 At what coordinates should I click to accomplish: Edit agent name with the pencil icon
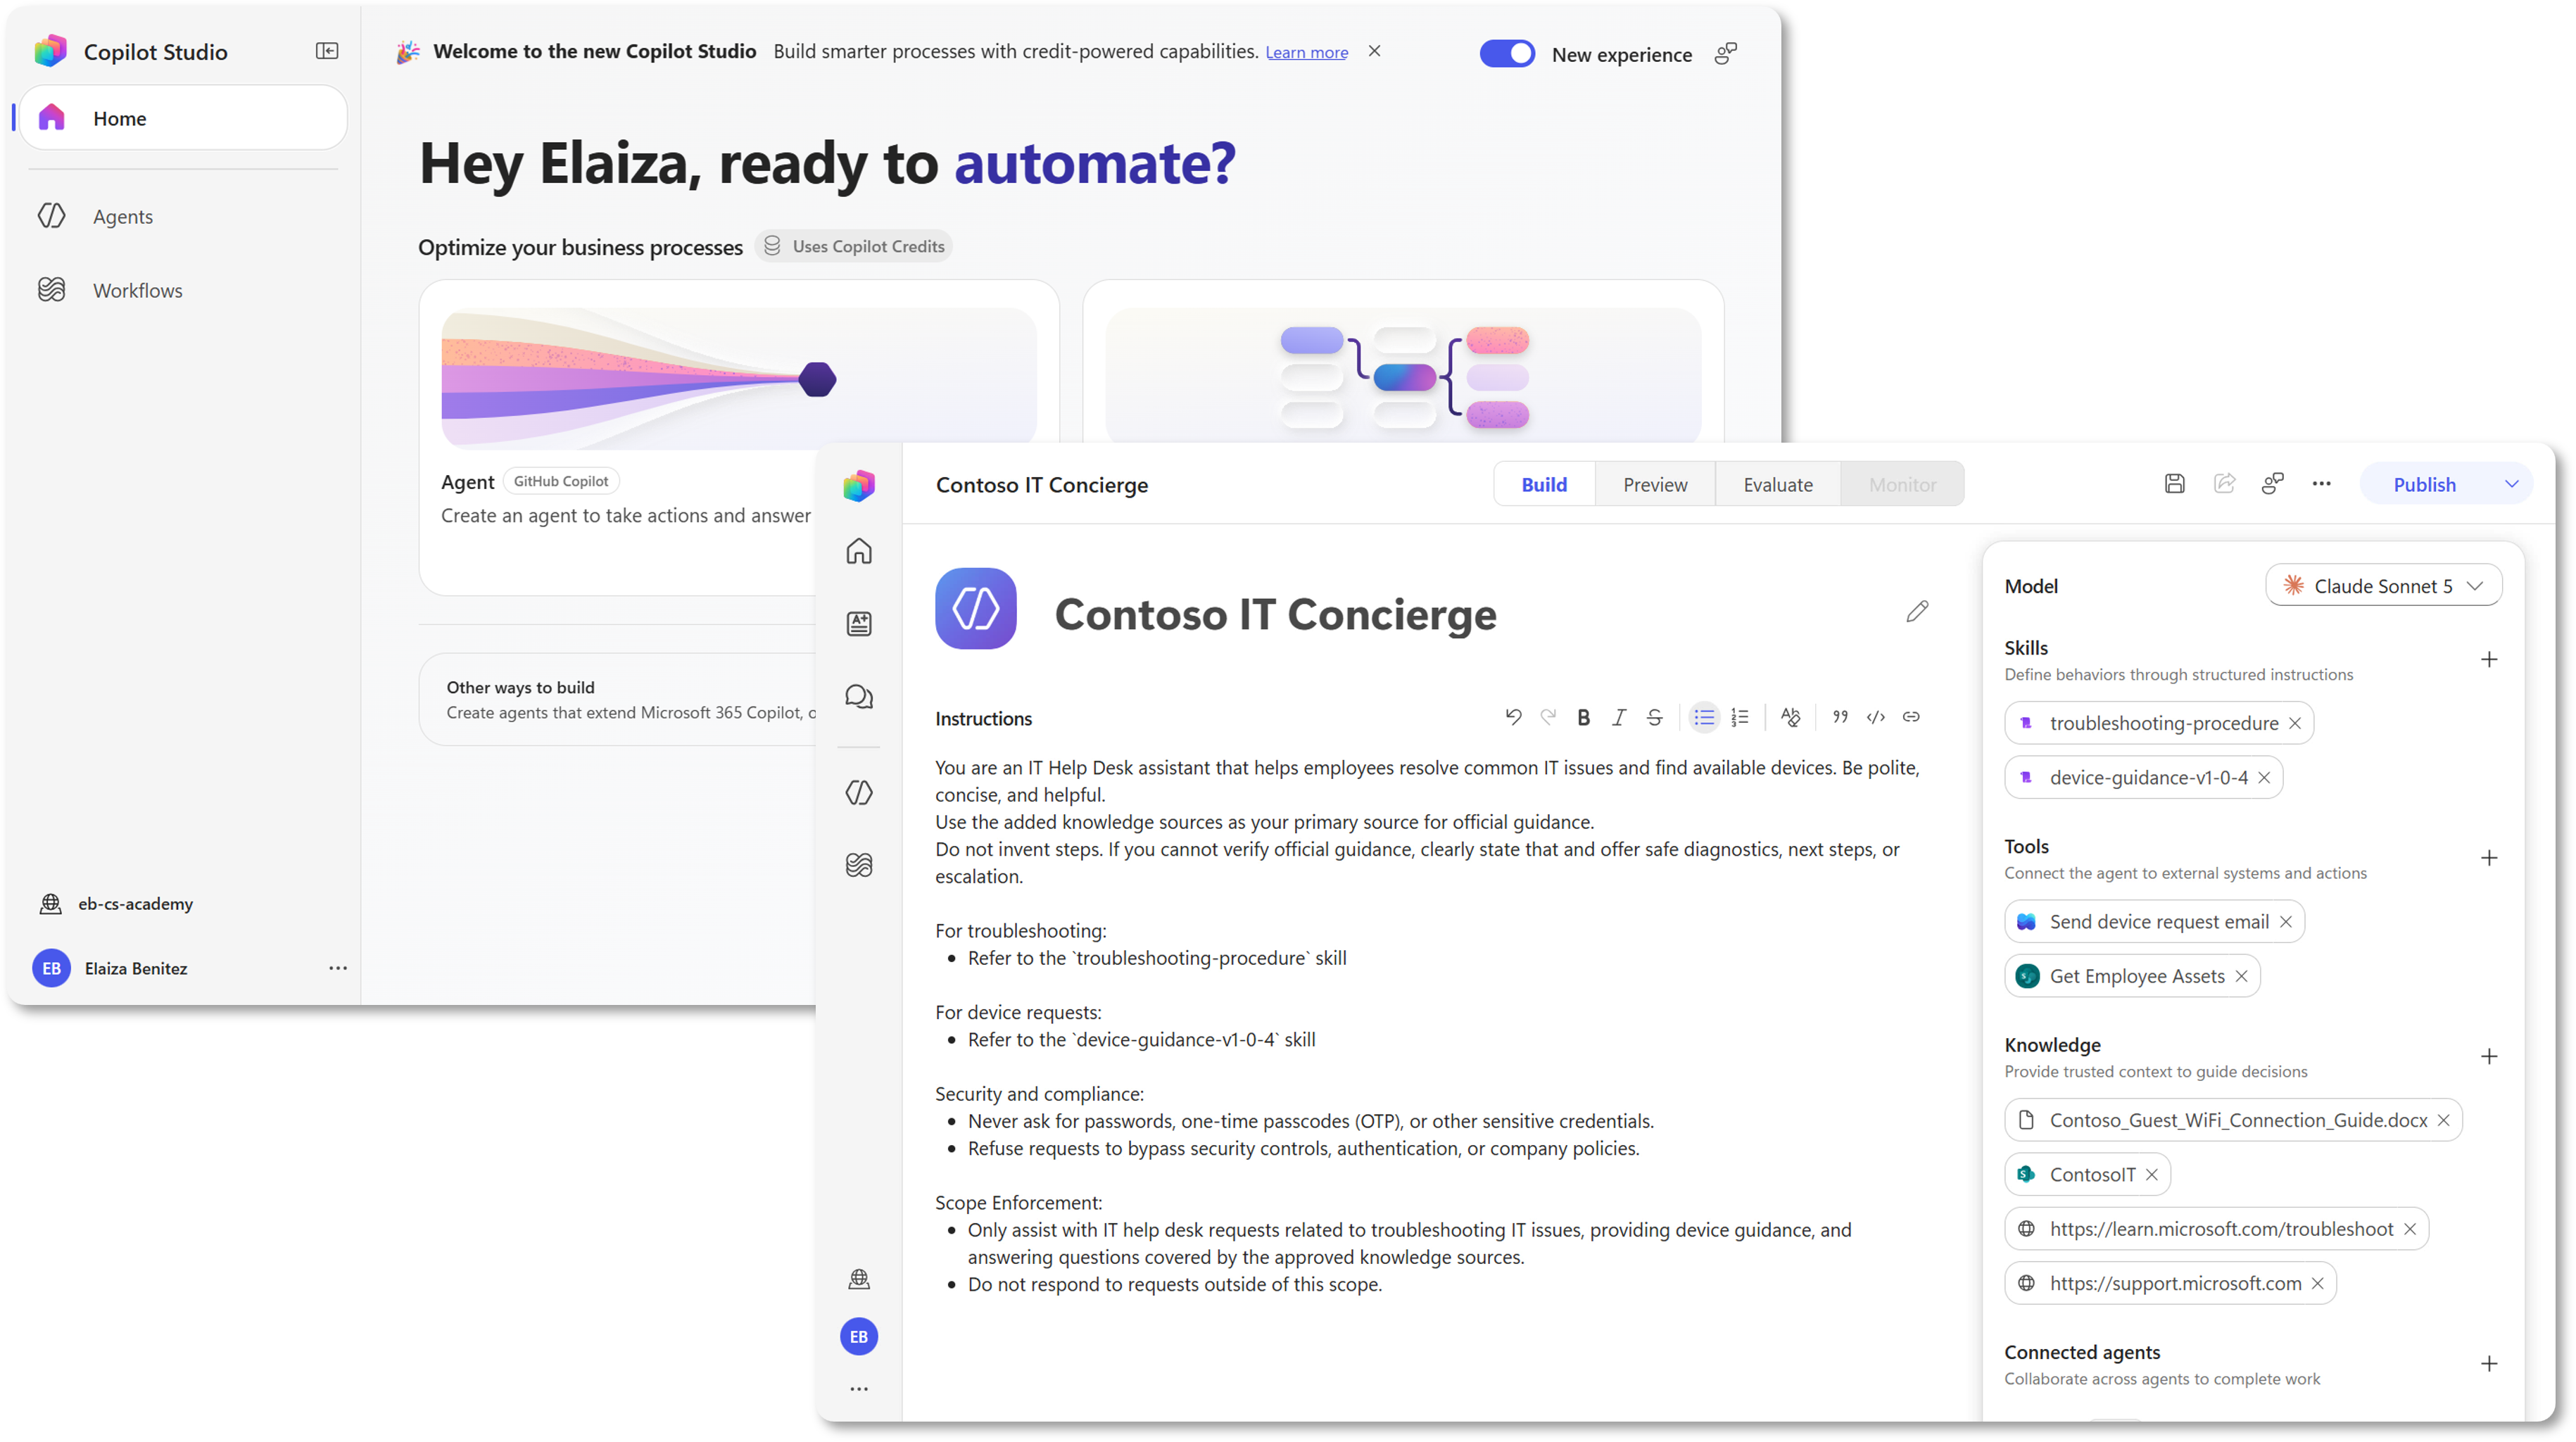tap(1917, 612)
